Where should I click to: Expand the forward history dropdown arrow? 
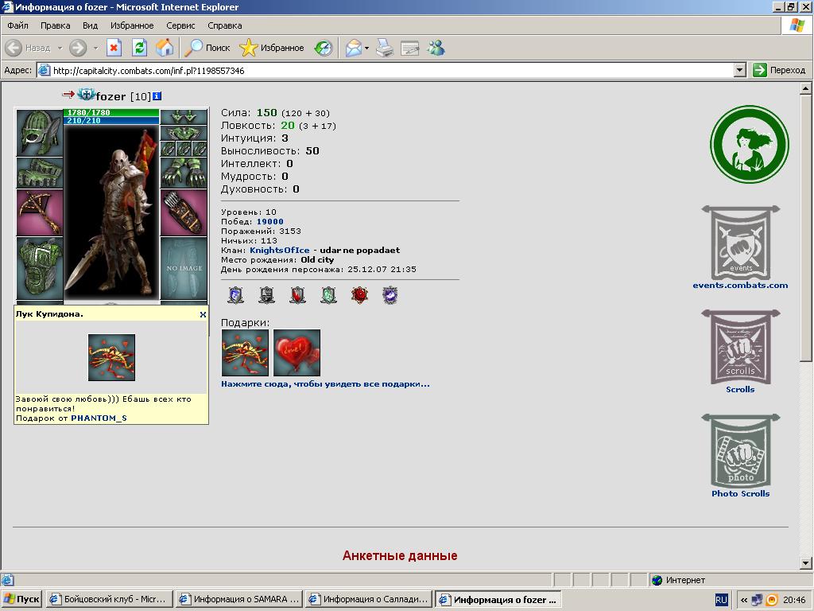[95, 48]
